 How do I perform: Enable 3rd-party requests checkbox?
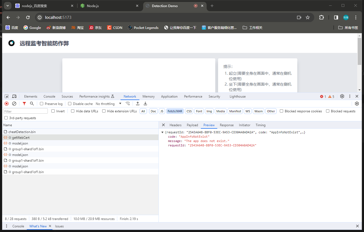[x=6, y=118]
